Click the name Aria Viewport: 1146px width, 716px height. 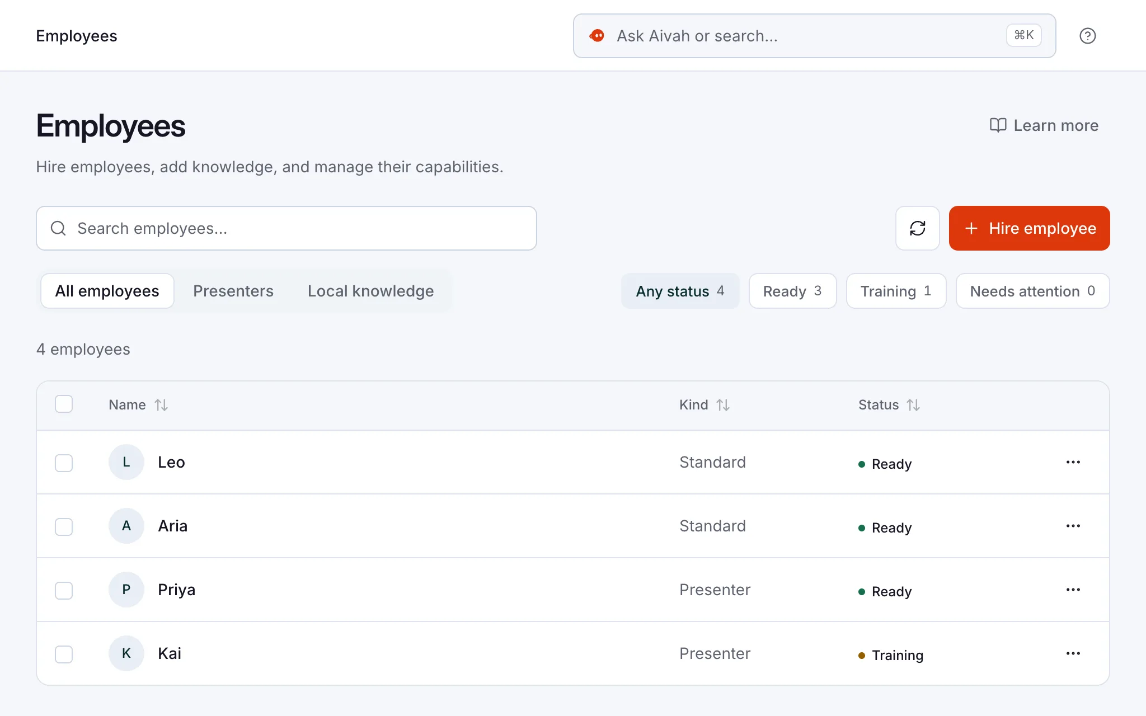(172, 526)
